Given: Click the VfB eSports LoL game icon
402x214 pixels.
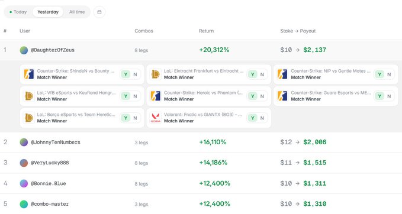Looking at the screenshot, I should [x=28, y=96].
